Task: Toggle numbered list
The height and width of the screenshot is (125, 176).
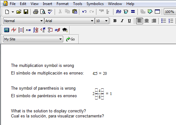Action: (x=171, y=21)
